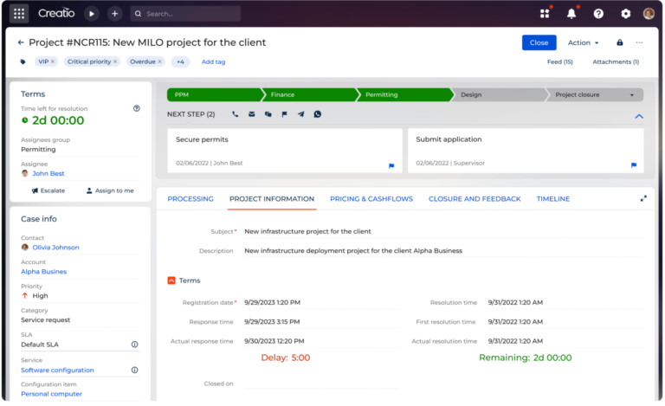Viewport: 665px width, 406px height.
Task: Open user profile avatar
Action: click(x=649, y=14)
